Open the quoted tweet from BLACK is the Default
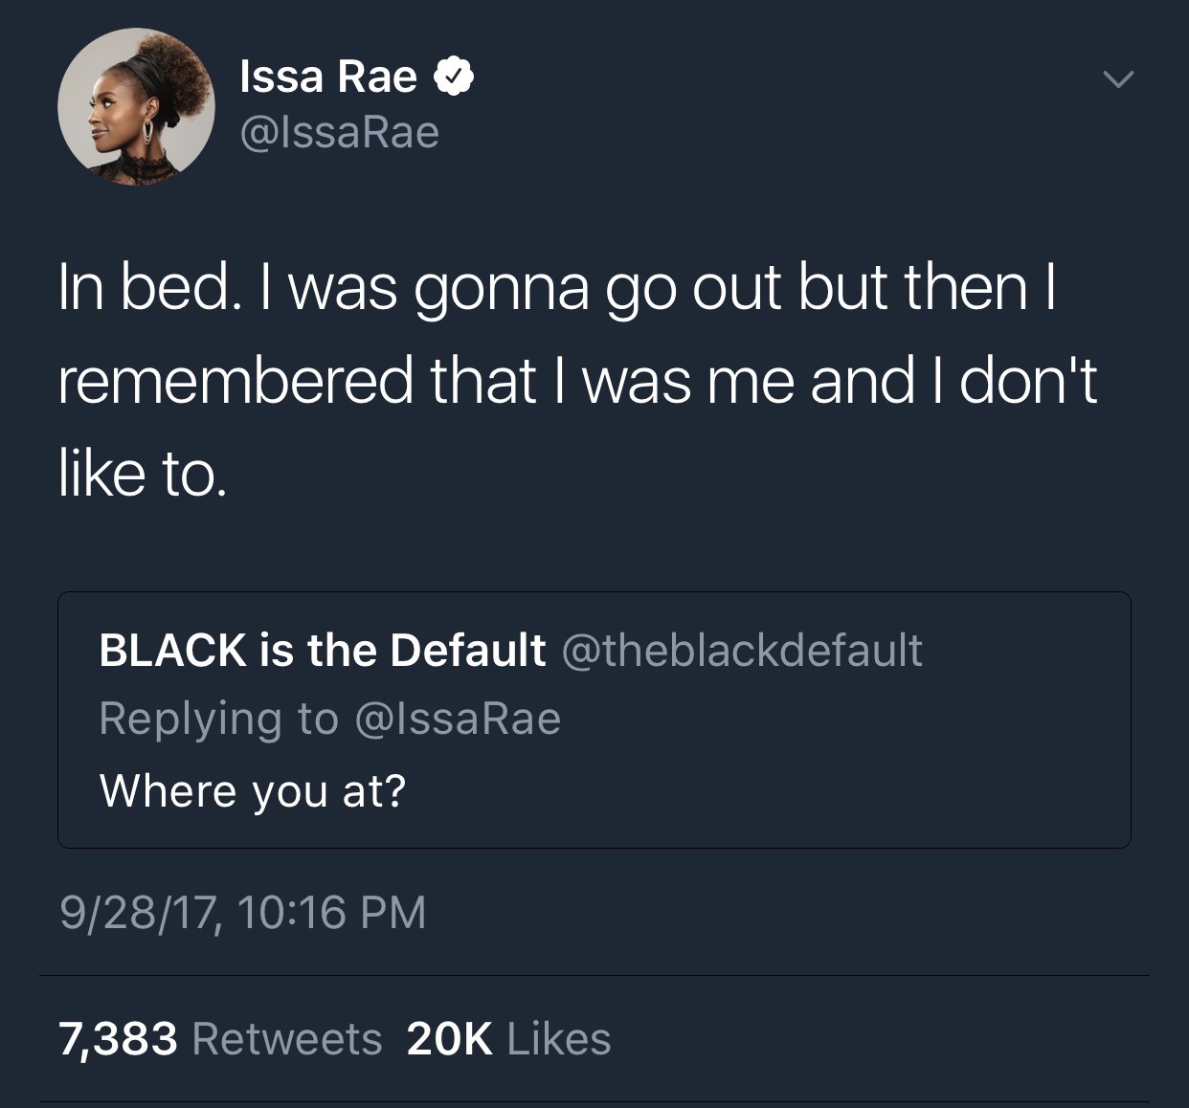 pyautogui.click(x=594, y=720)
